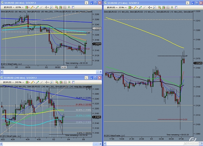This screenshot has width=203, height=146.
Task: Choose crosshair cursor in 15 Min chart
Action: [x=149, y=7]
